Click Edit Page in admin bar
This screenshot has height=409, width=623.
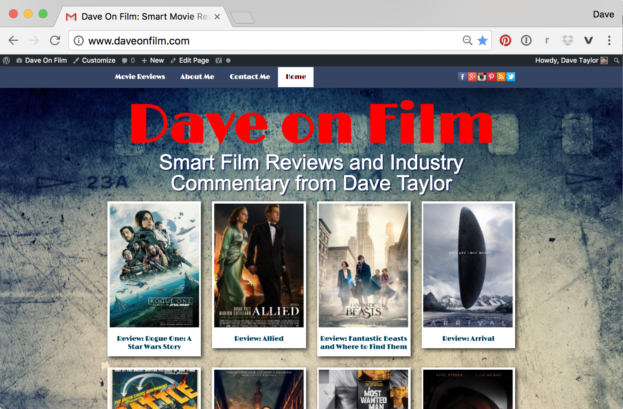pyautogui.click(x=190, y=60)
